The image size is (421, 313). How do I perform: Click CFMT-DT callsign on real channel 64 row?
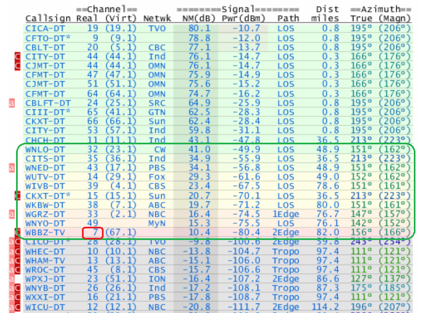click(45, 94)
